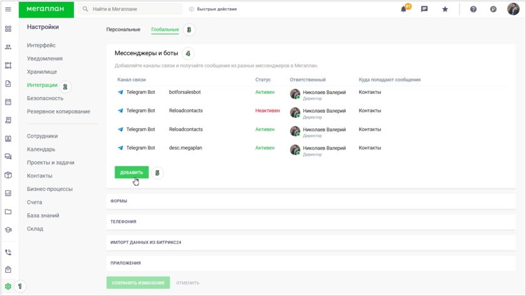
Task: Click the Найти в Мегаплане search field
Action: [x=131, y=9]
